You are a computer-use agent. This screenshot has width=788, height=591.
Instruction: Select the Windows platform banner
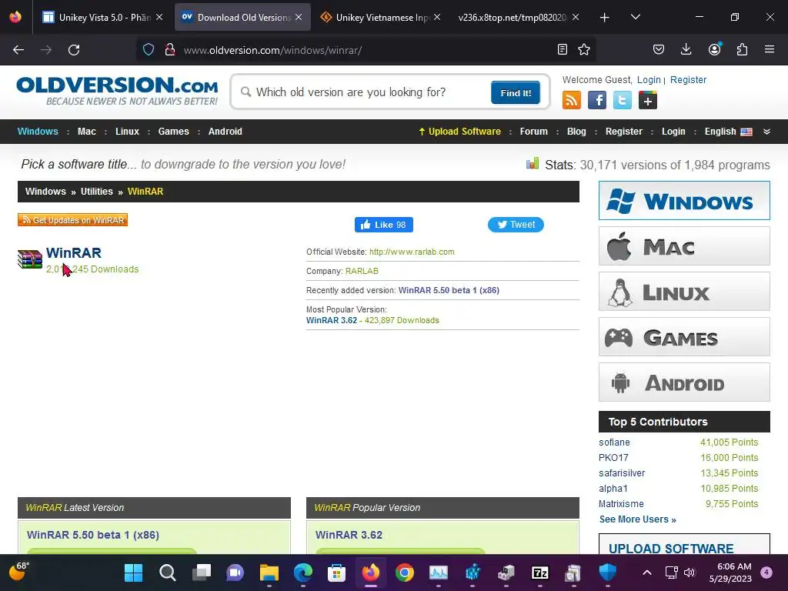coord(684,201)
